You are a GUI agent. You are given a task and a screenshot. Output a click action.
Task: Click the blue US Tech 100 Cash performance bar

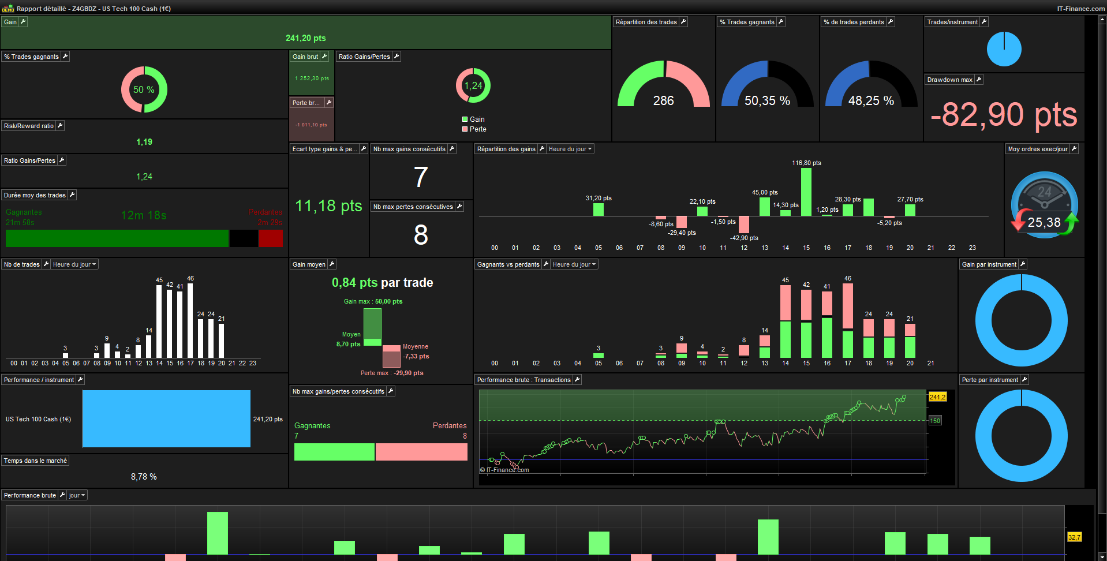click(166, 419)
